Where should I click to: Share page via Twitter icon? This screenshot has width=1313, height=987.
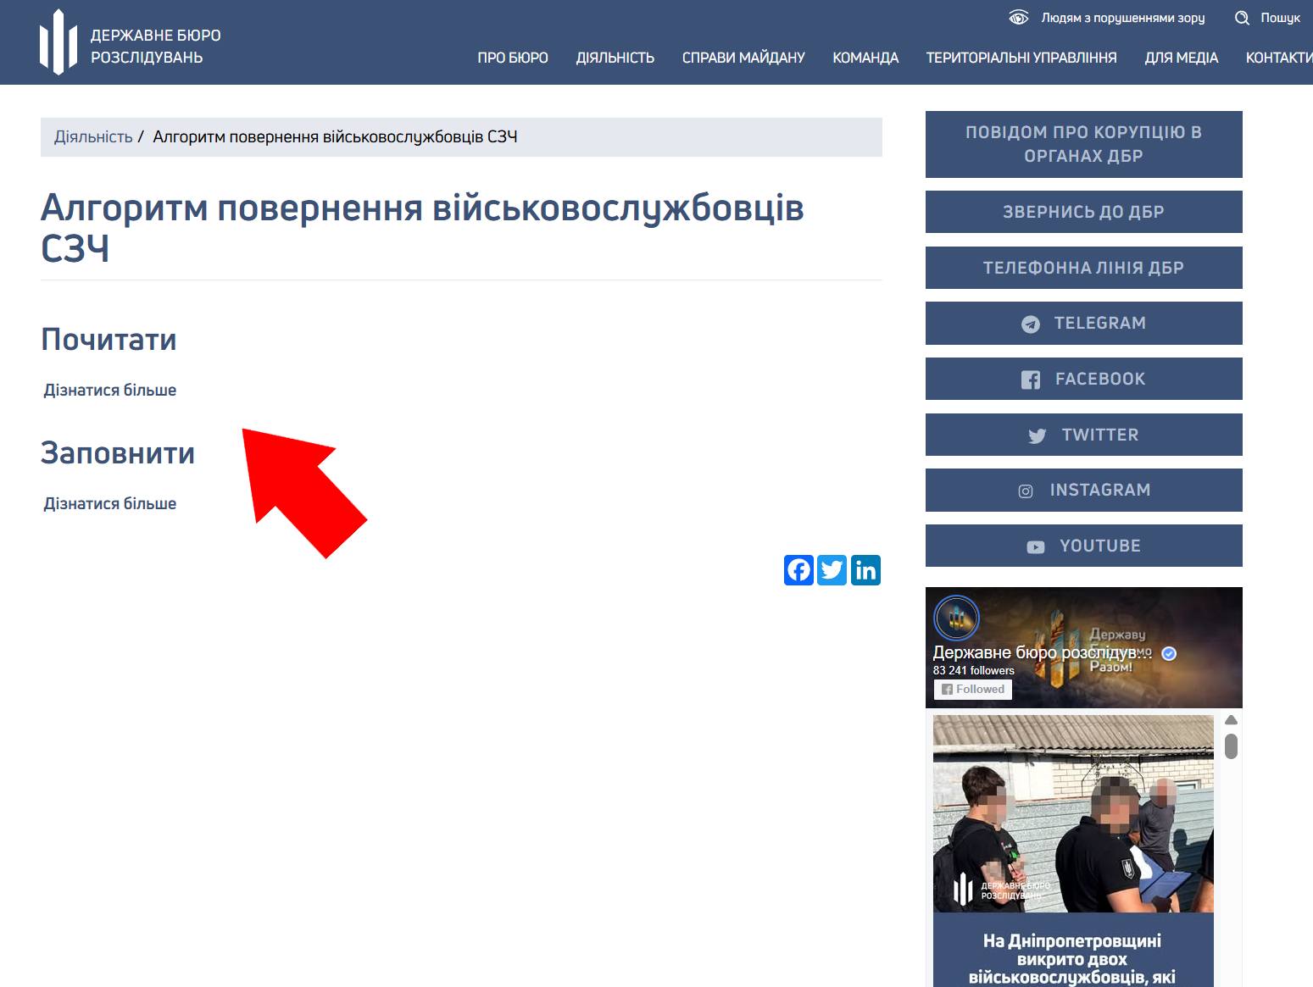pyautogui.click(x=832, y=570)
